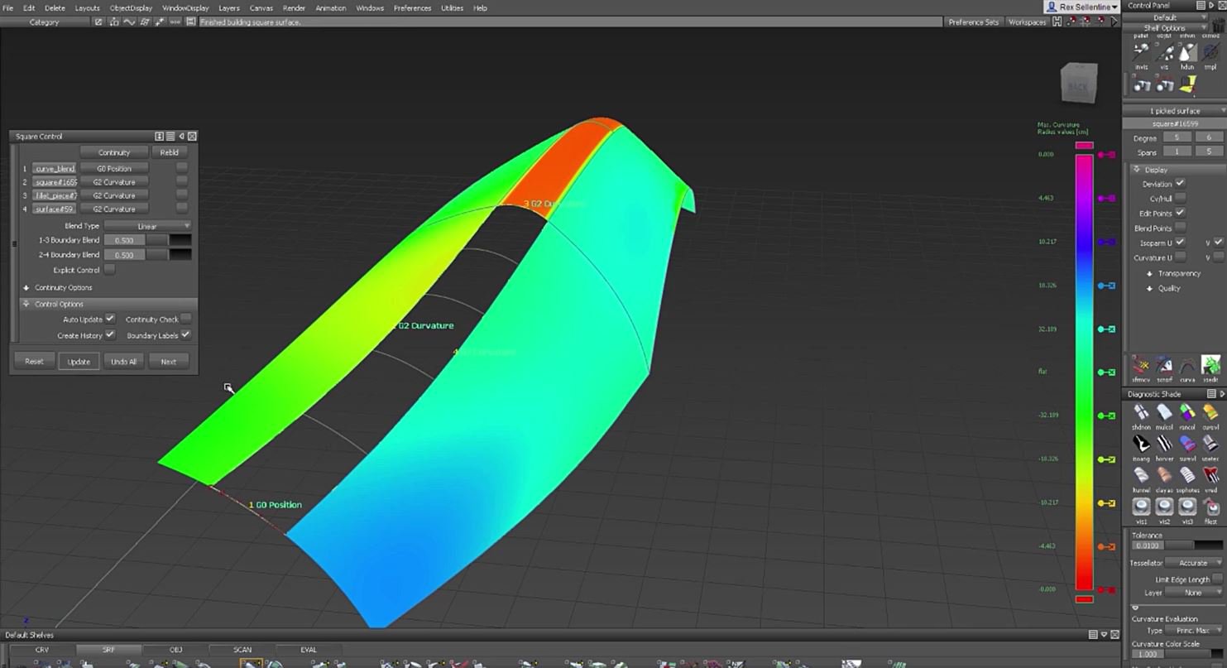Viewport: 1227px width, 668px height.
Task: Switch to the EVAL shelf tab
Action: tap(308, 650)
